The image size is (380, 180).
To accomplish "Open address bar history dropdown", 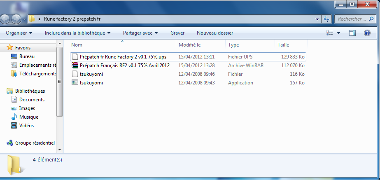I will point(317,19).
